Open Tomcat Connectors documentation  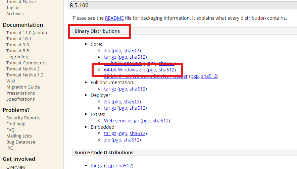[x=26, y=63]
